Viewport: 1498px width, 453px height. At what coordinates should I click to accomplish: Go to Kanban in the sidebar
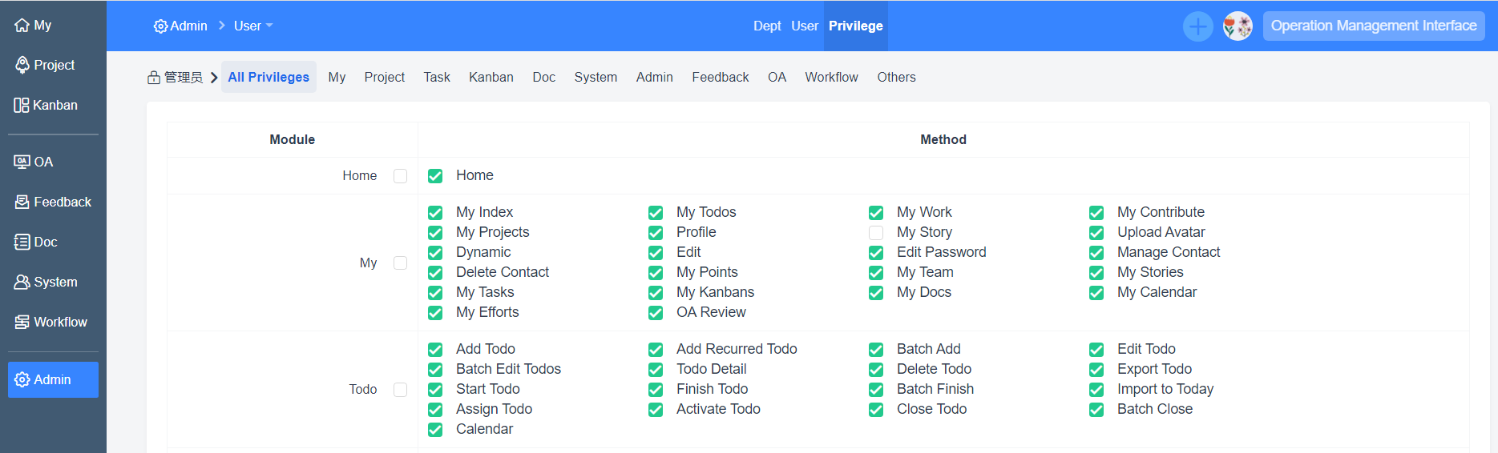(46, 106)
